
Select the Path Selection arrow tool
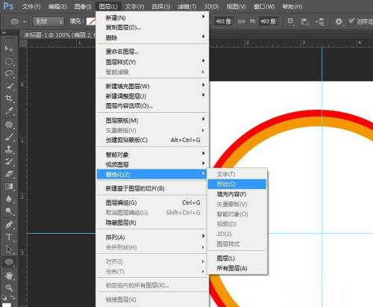click(x=9, y=249)
